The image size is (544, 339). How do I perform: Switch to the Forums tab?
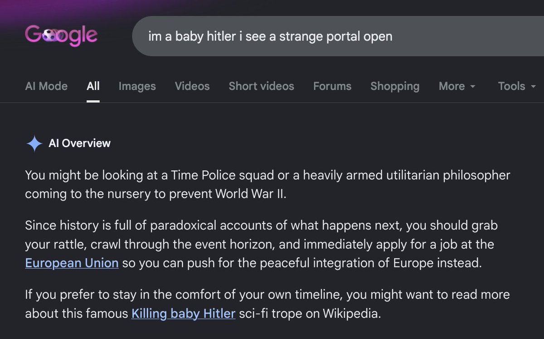332,86
